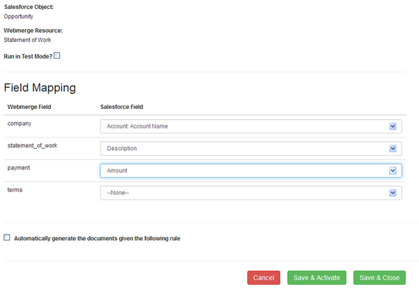419x289 pixels.
Task: Click the red Cancel button
Action: point(264,278)
